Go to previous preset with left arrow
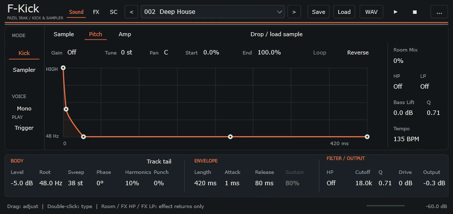Screen dimensions: 453x214 pyautogui.click(x=132, y=12)
